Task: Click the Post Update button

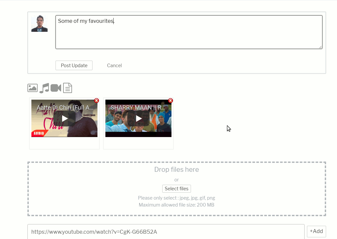Action: [74, 66]
